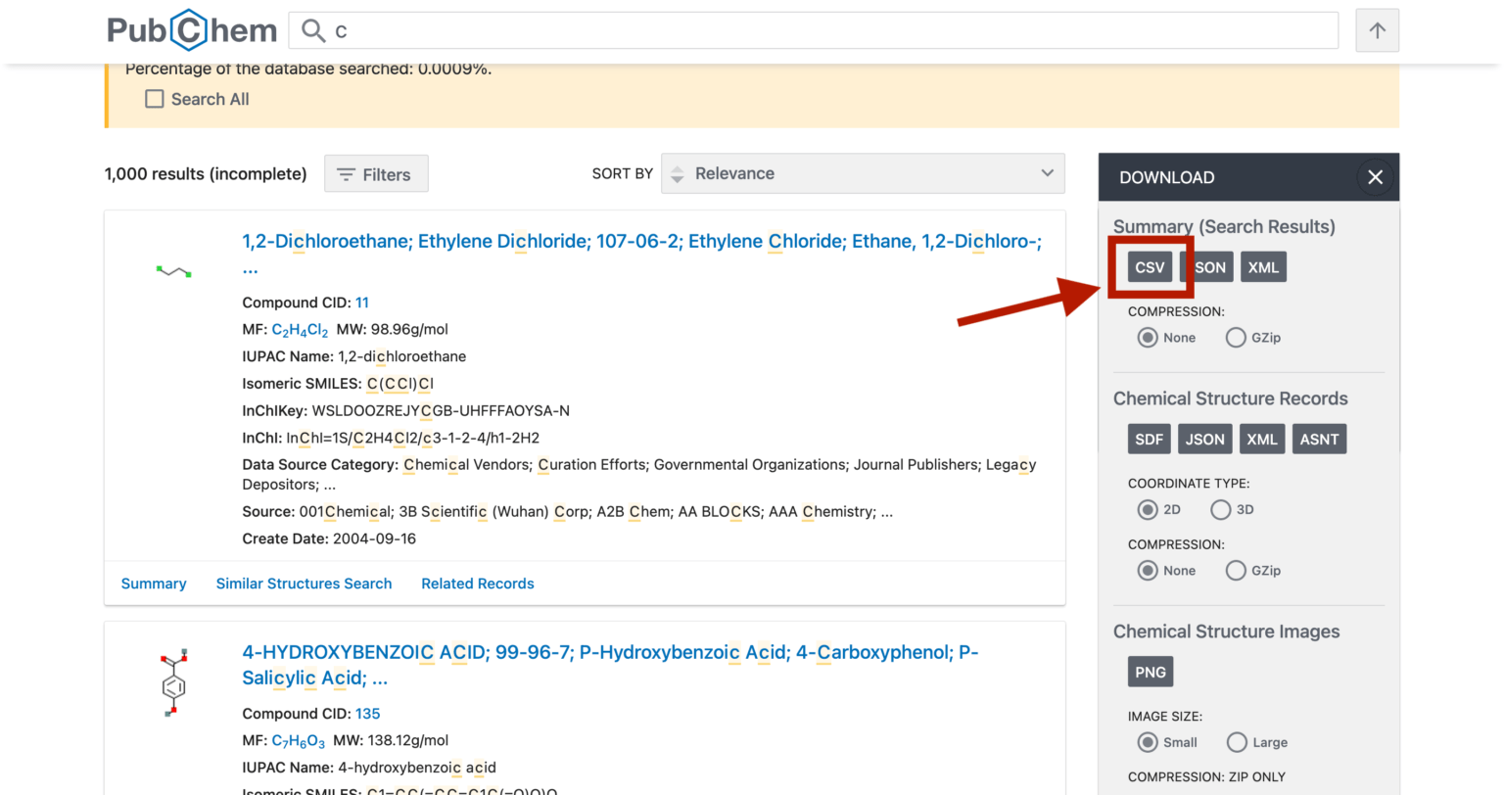Viewport: 1504px width, 795px height.
Task: Click the sort arrows inside the Relevance selector
Action: pos(677,173)
